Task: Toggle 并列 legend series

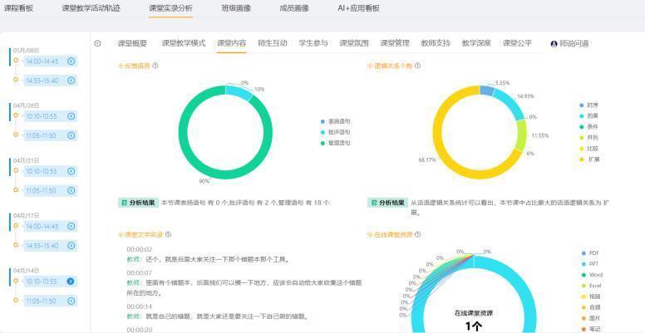Action: [x=588, y=138]
